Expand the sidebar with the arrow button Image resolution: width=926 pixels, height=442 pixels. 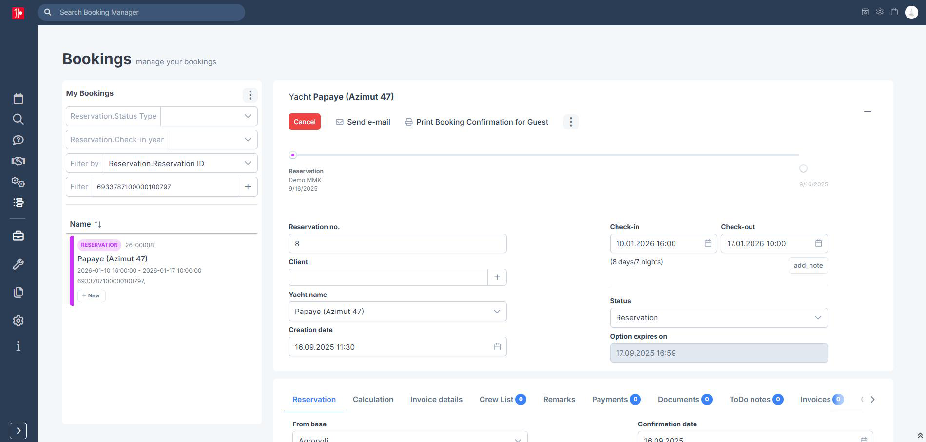click(x=18, y=431)
